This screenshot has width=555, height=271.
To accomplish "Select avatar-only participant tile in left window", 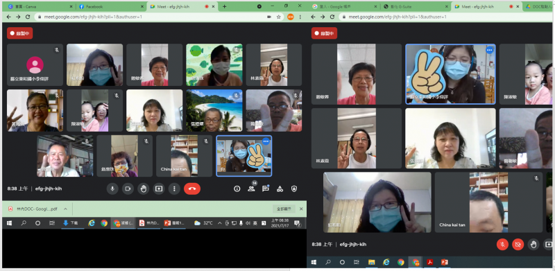I will [35, 64].
